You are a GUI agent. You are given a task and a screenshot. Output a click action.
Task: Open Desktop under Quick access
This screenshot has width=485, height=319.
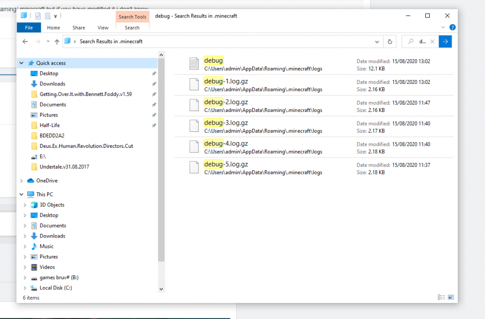click(49, 74)
